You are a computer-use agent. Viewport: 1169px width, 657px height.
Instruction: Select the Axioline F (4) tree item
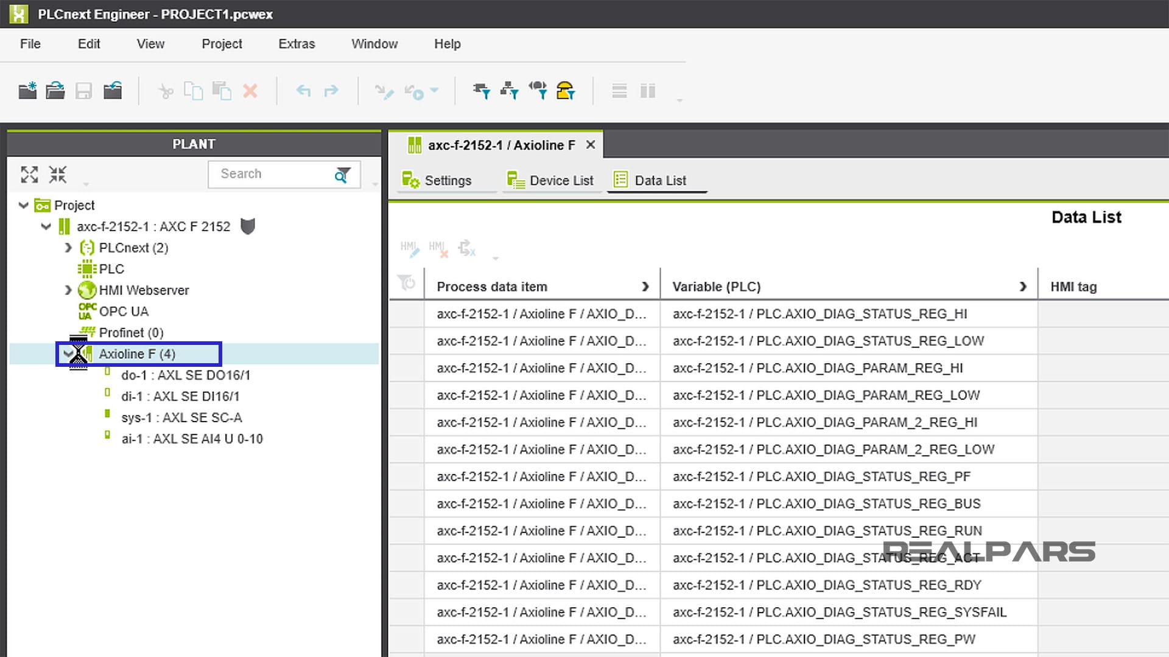pos(137,354)
